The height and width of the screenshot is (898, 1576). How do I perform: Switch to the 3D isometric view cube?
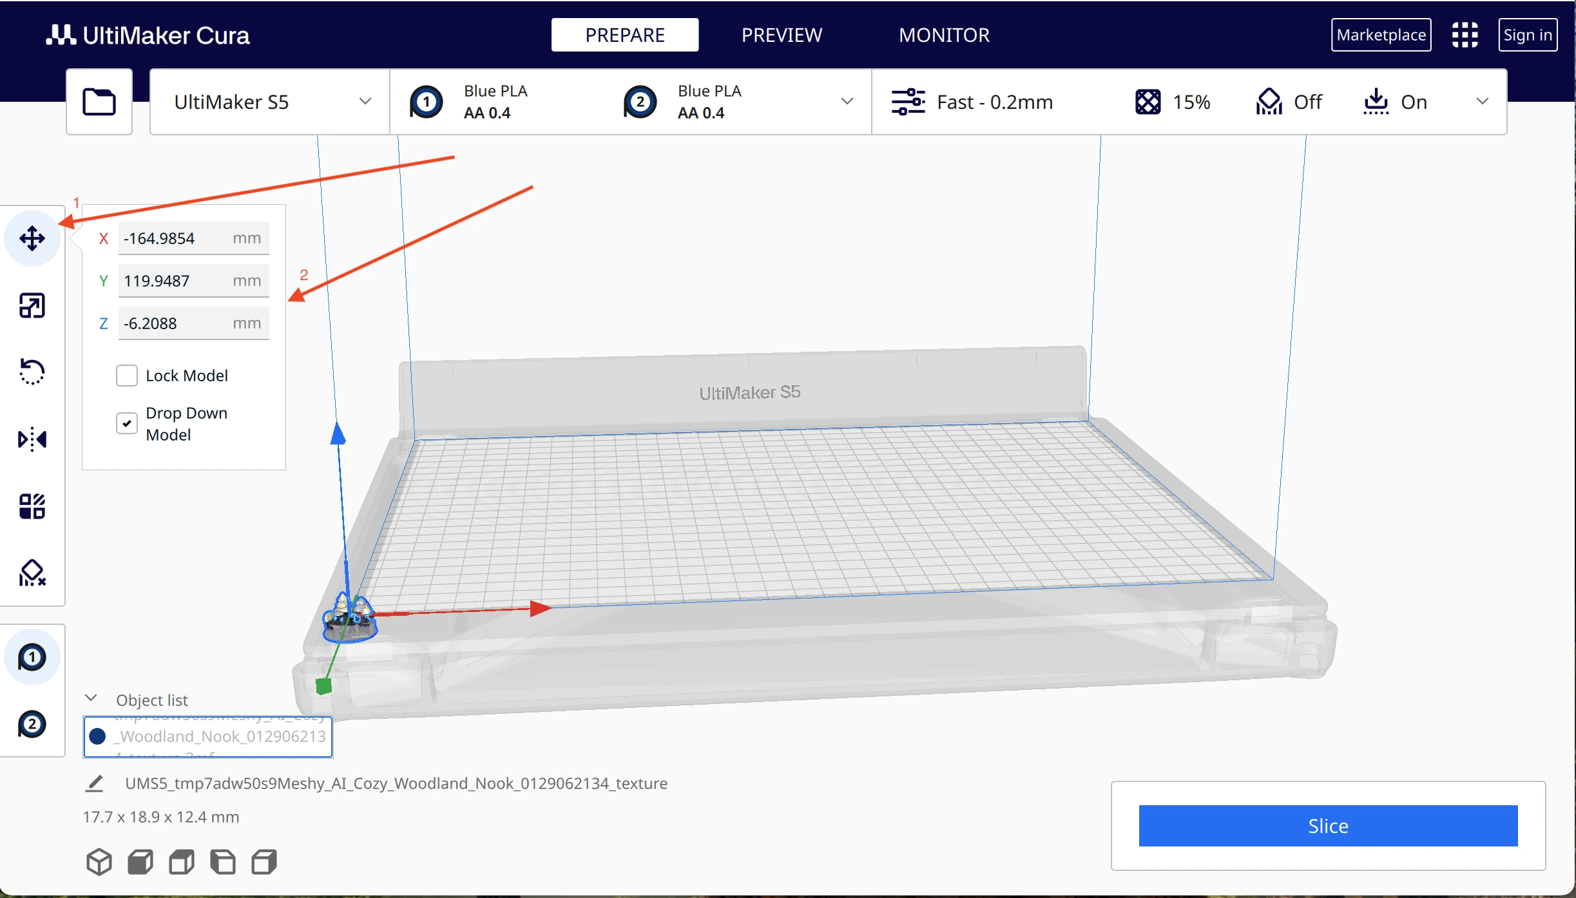coord(99,862)
